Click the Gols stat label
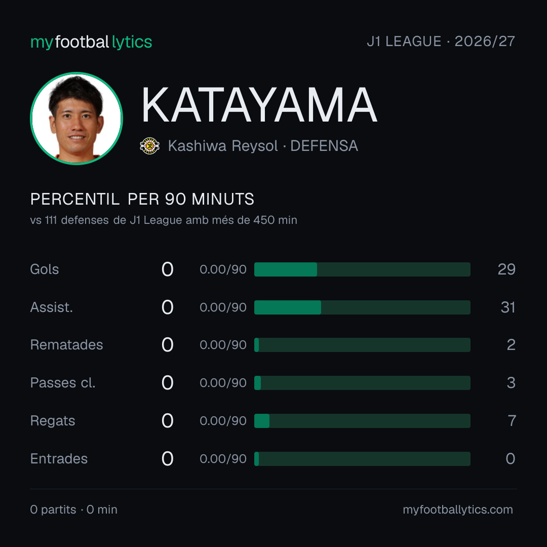This screenshot has width=547, height=547. [44, 269]
